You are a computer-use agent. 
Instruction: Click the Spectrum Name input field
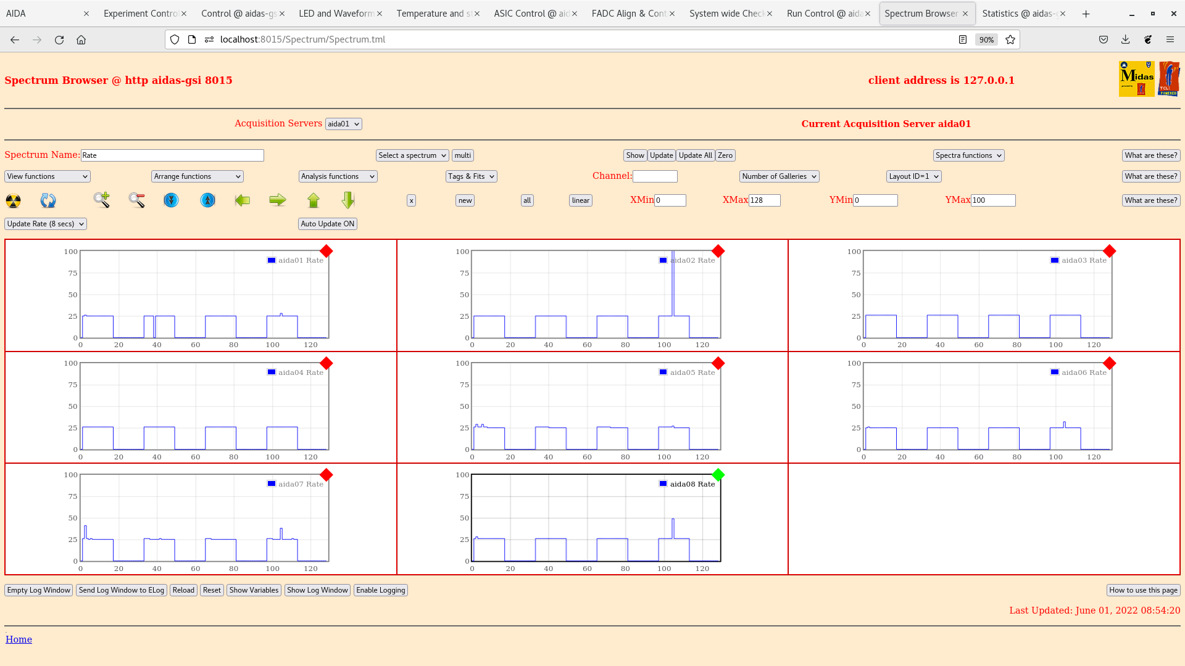pos(172,155)
